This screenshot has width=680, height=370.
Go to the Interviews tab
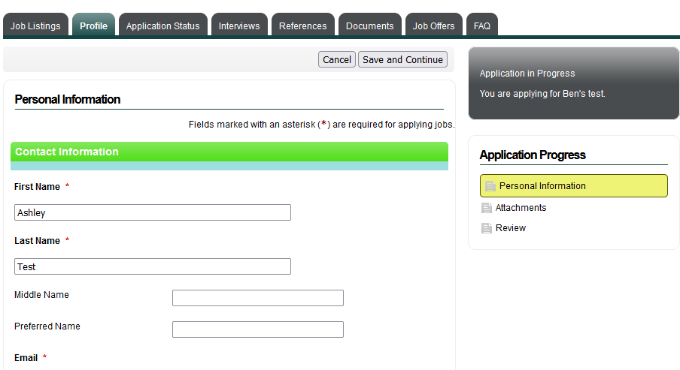tap(239, 26)
